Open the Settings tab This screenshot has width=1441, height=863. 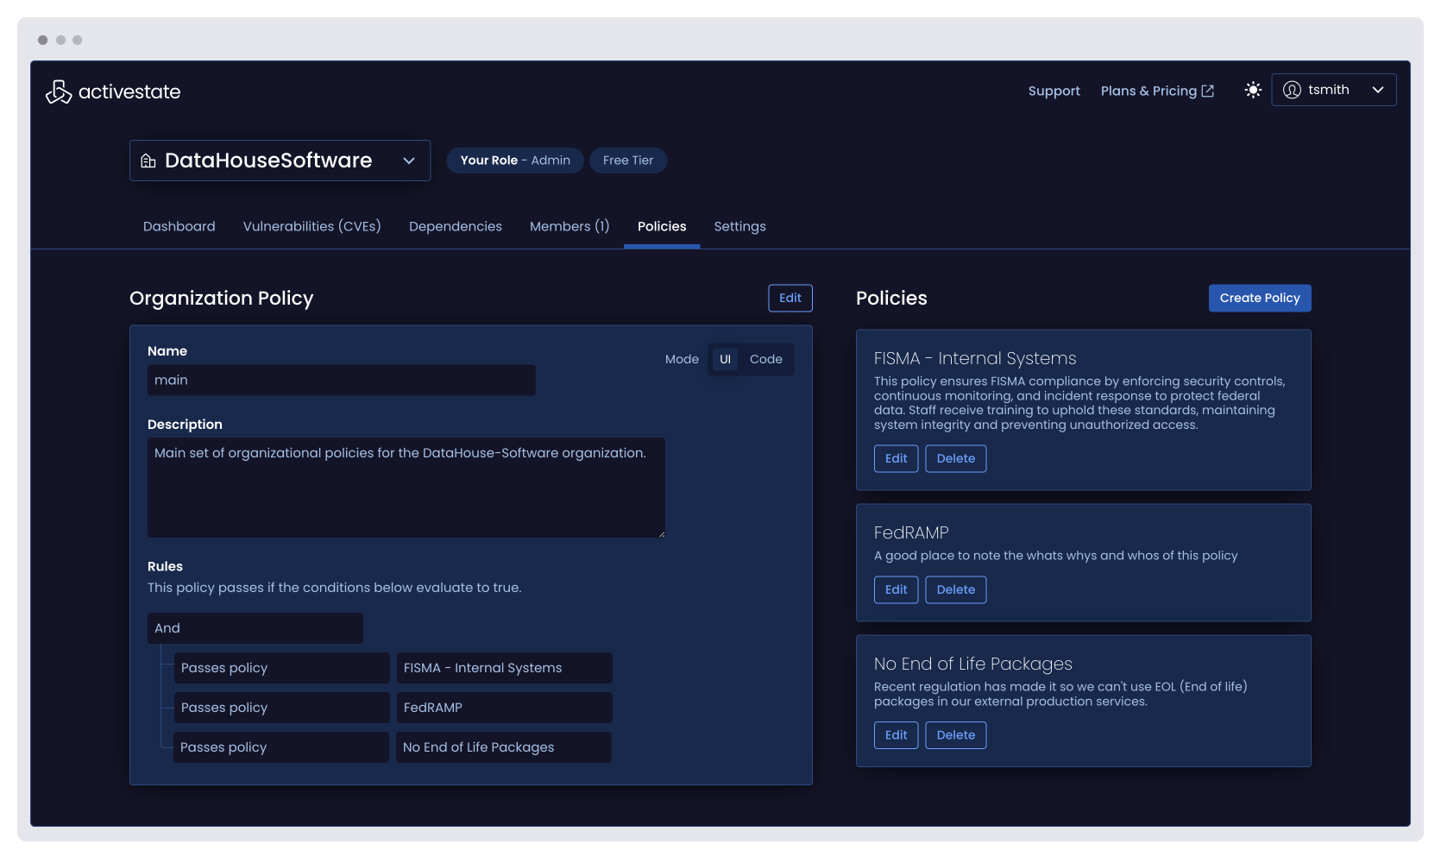click(x=739, y=226)
